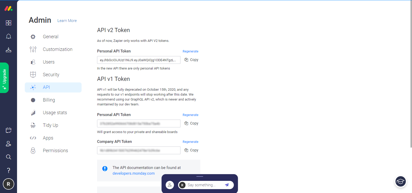Click the API v1 Token heading
The width and height of the screenshot is (412, 193).
pos(113,79)
